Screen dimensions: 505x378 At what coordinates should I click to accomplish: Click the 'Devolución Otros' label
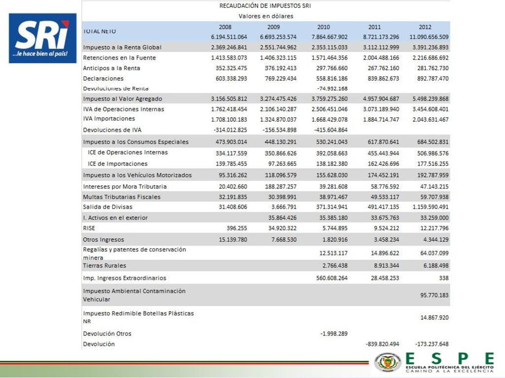107,334
